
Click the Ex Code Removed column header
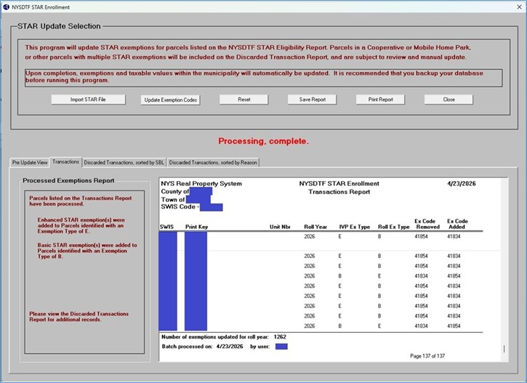(x=427, y=224)
